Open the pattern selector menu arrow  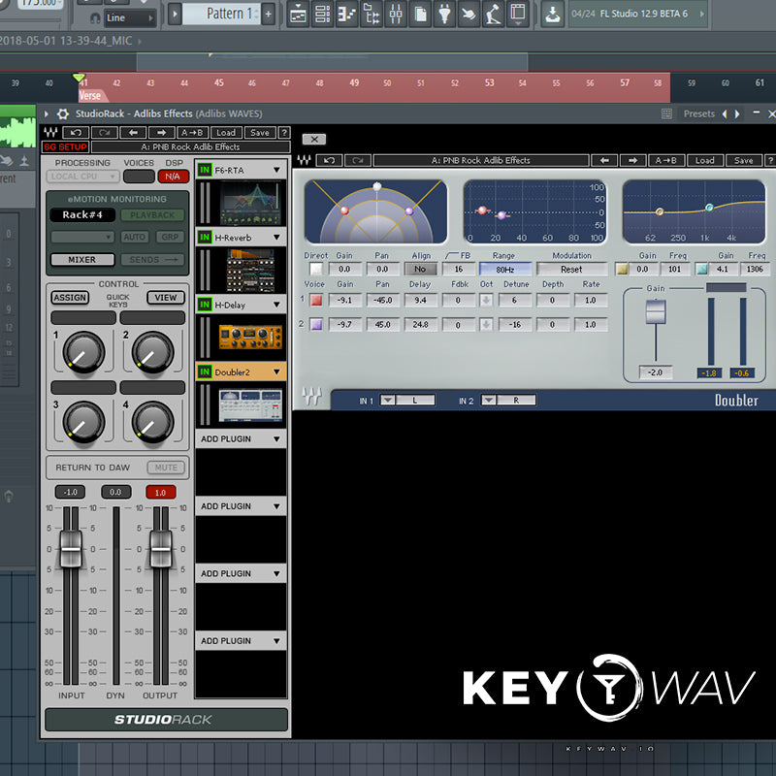(175, 14)
